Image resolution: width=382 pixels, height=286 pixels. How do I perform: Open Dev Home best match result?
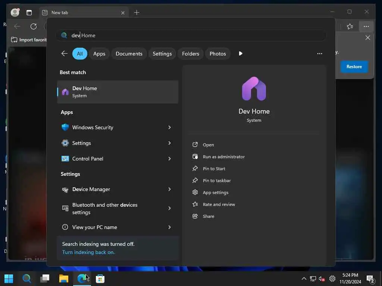point(118,92)
